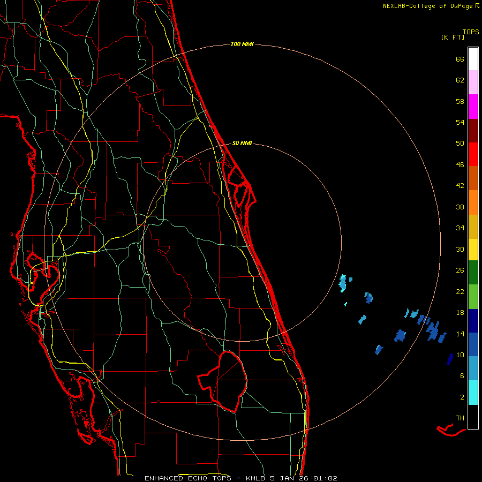Click the black TH threshold swatch
The width and height of the screenshot is (482, 482).
[x=473, y=417]
